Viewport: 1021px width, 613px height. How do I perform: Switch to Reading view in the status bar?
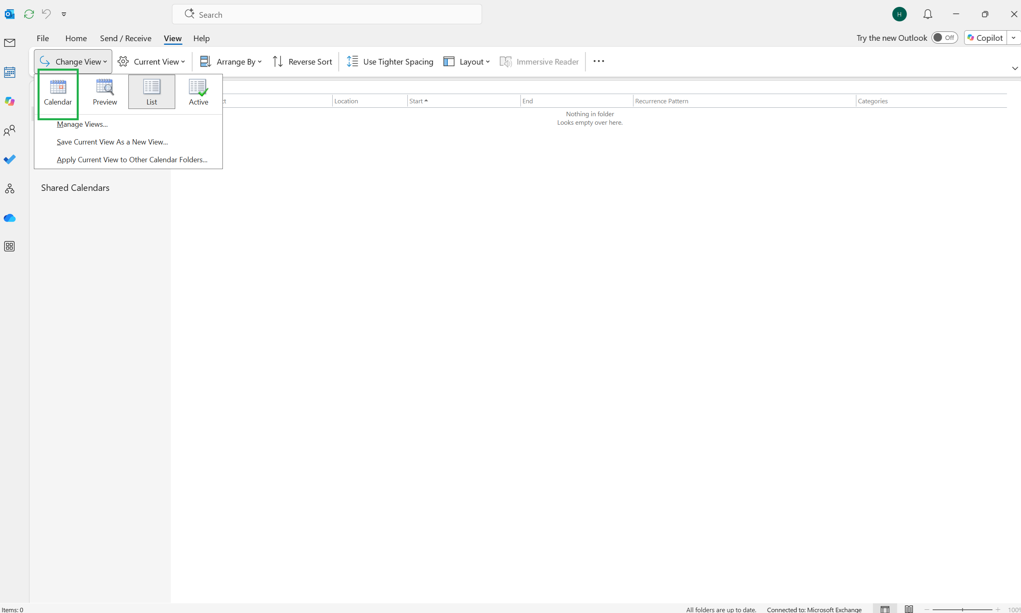pos(909,609)
